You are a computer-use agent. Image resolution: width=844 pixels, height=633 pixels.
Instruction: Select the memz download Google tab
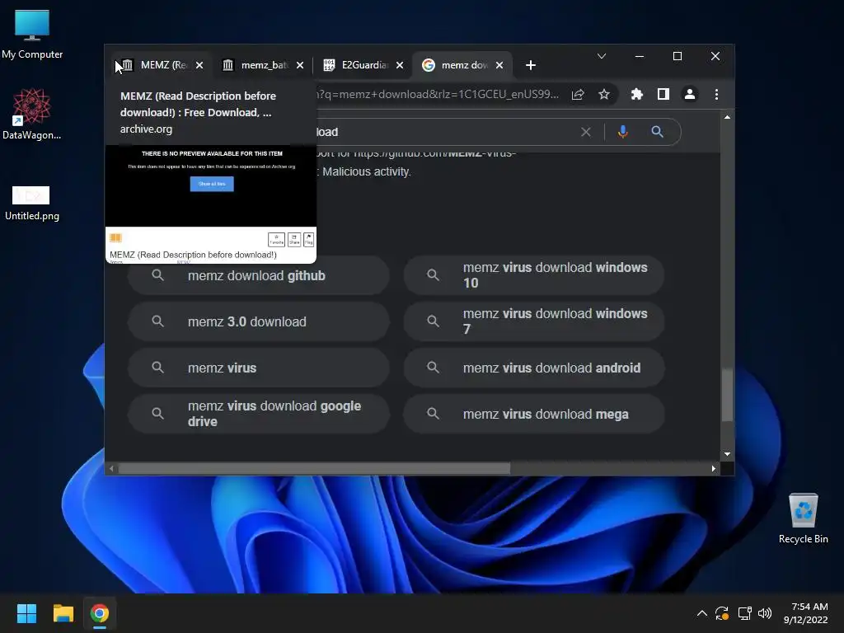463,65
